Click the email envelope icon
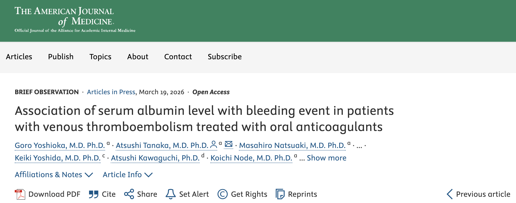Viewport: 516px width, 203px height. coord(229,144)
